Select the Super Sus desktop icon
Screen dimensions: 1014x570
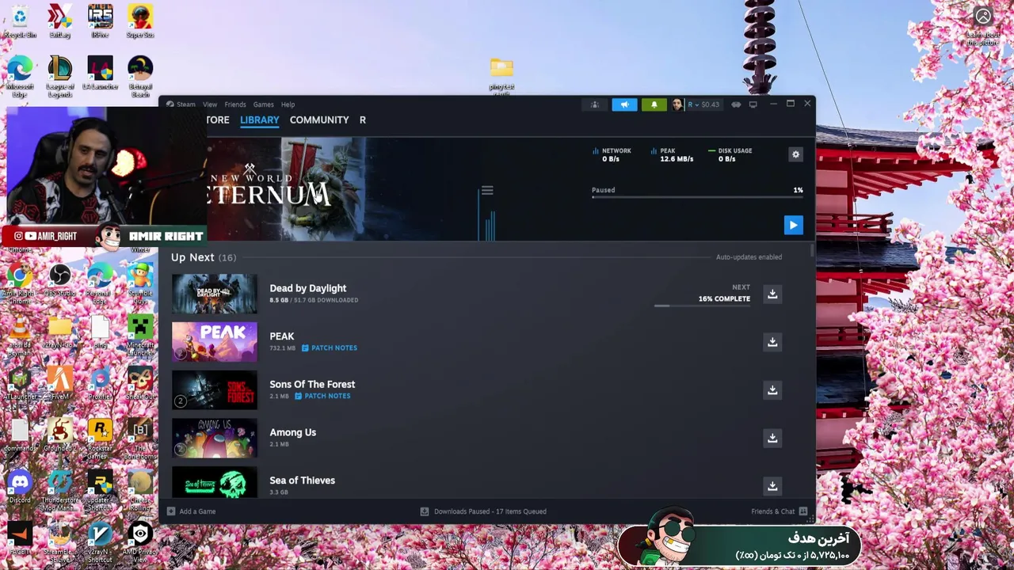click(x=140, y=22)
